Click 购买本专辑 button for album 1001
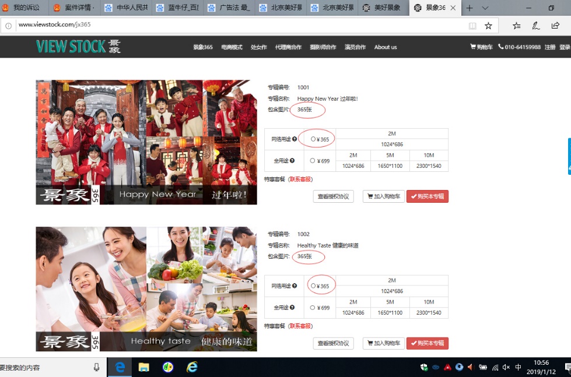The image size is (571, 377). click(x=427, y=196)
